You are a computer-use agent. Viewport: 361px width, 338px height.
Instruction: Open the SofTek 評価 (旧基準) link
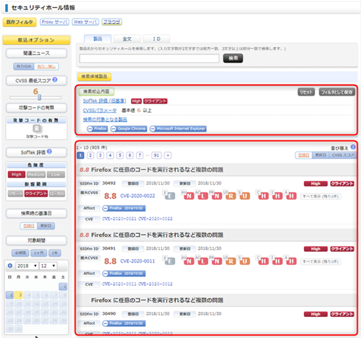click(104, 101)
